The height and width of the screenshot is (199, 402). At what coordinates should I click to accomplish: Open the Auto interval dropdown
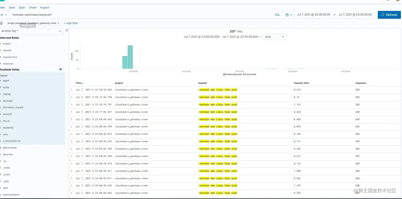(x=274, y=37)
